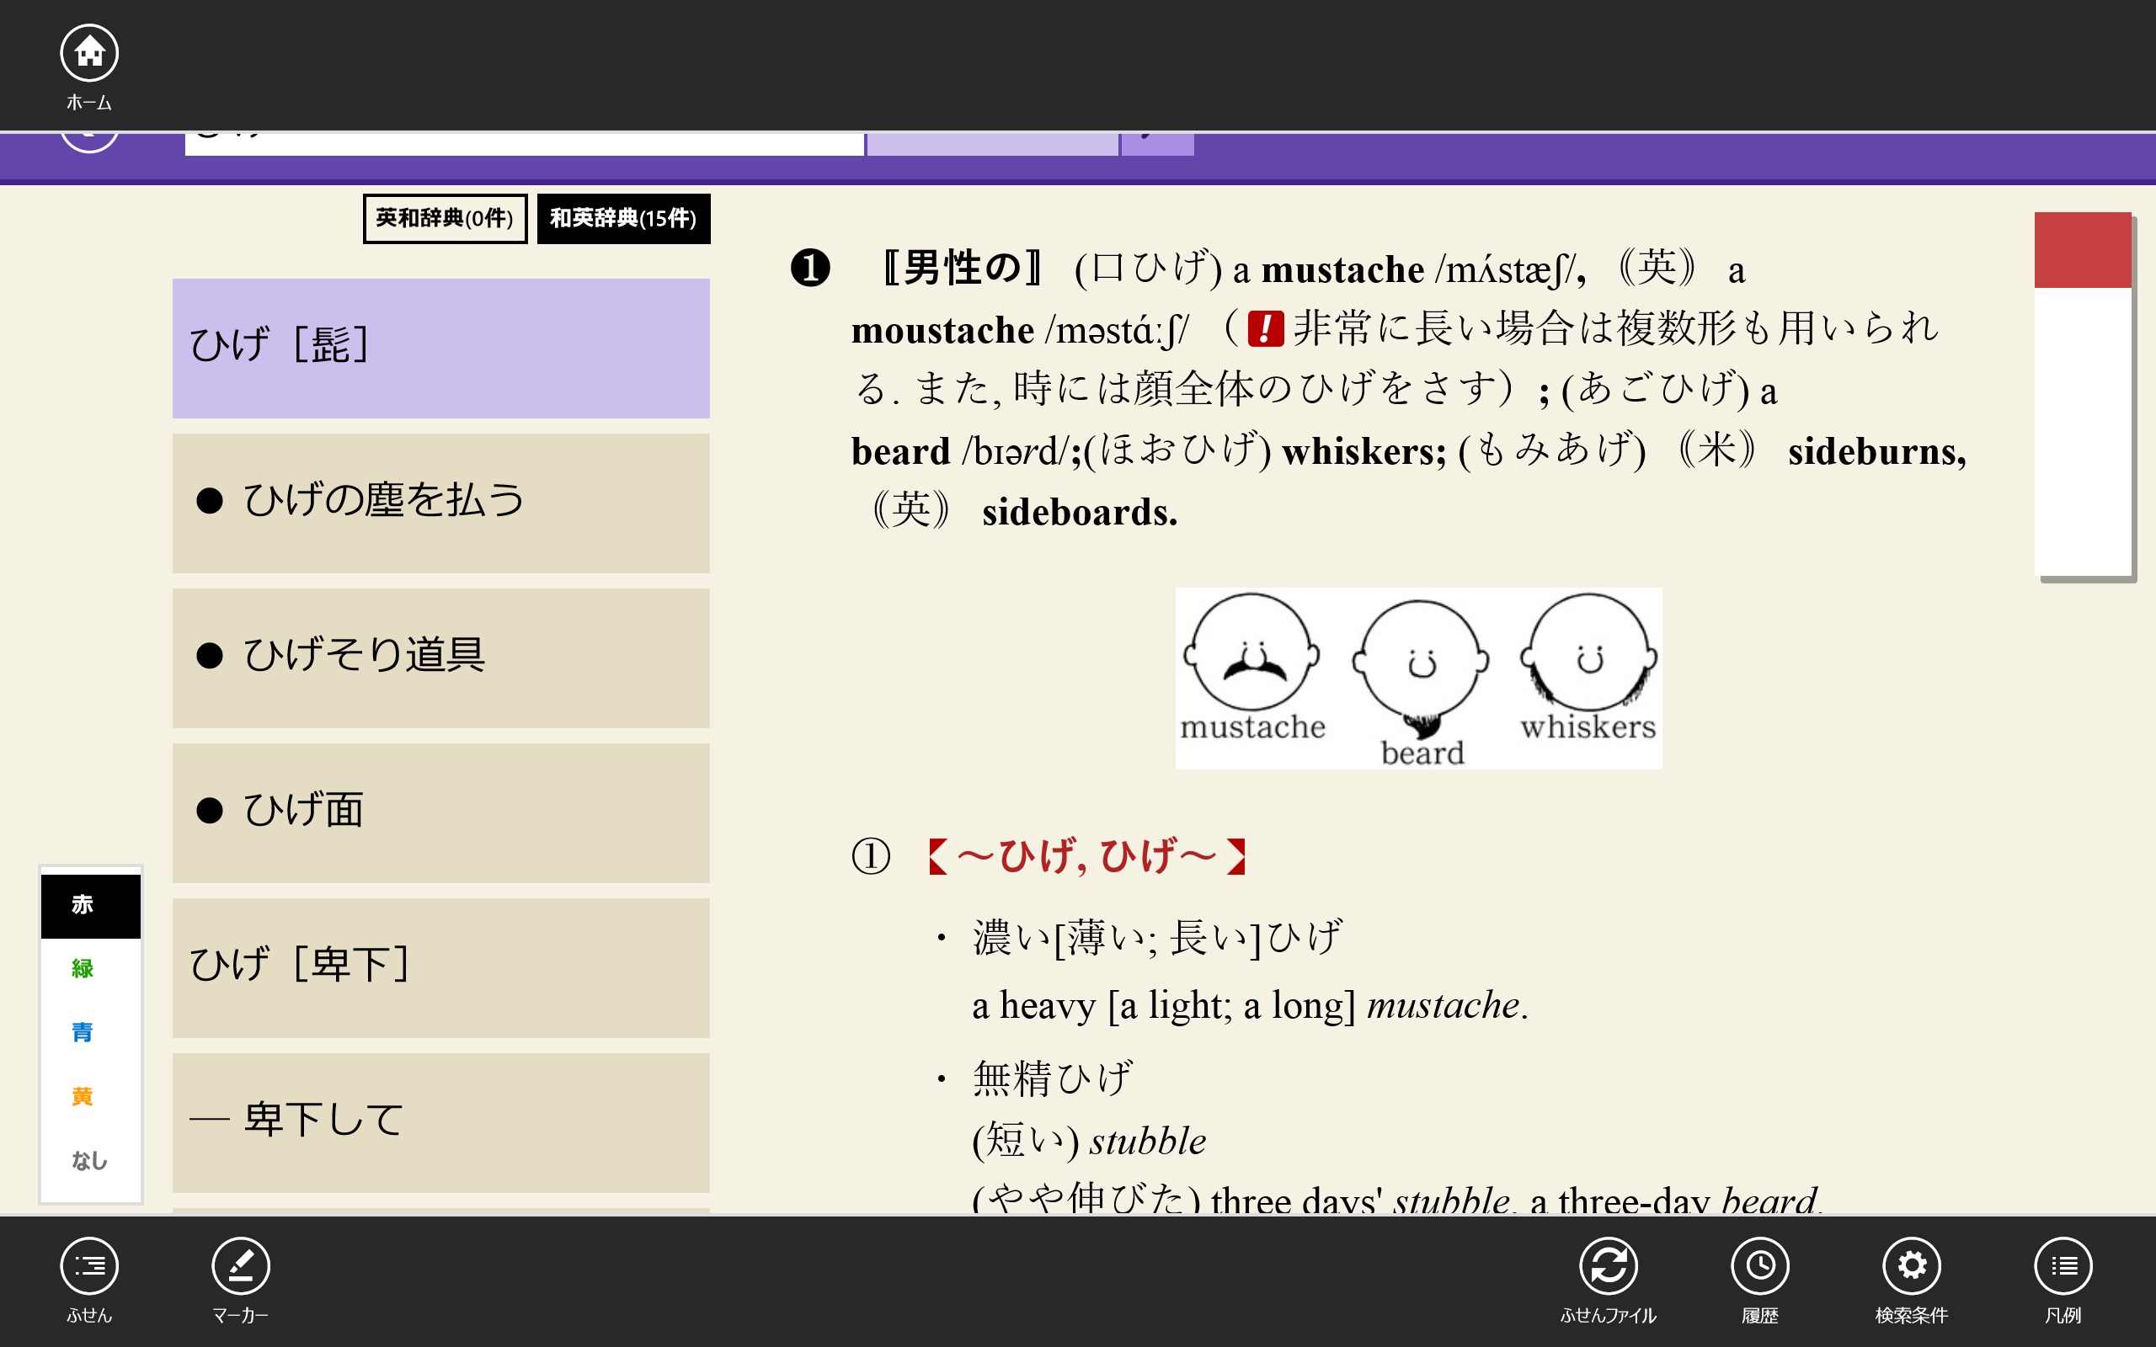The height and width of the screenshot is (1347, 2156).
Task: Switch to 和英辞典(15件) tab
Action: 622,218
